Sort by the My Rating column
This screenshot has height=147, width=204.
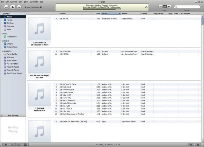pyautogui.click(x=160, y=13)
